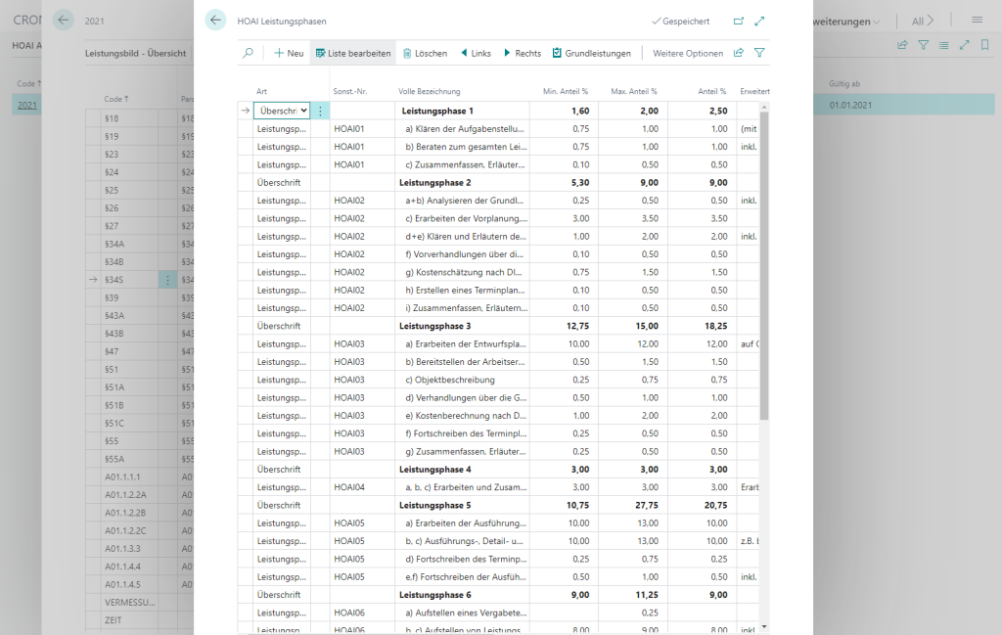Viewport: 1002px width, 635px height.
Task: Click bookmark icon in background page
Action: point(984,45)
